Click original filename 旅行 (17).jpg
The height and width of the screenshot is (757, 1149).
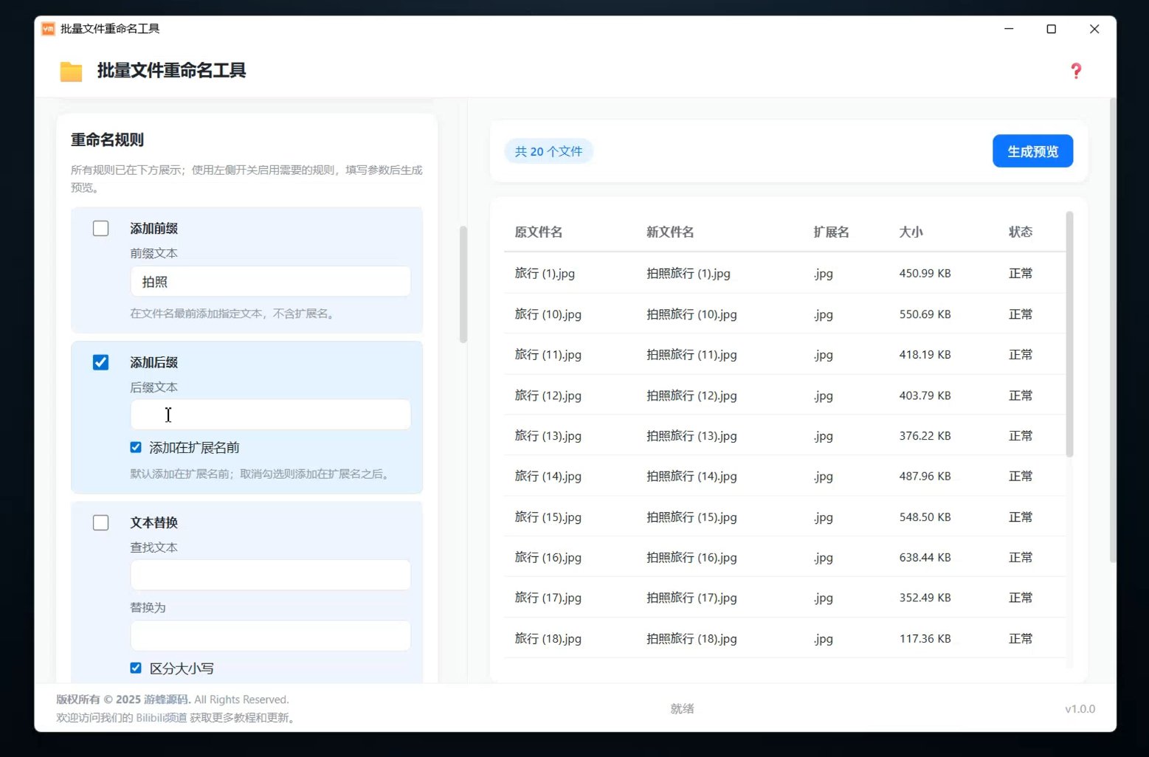(548, 598)
